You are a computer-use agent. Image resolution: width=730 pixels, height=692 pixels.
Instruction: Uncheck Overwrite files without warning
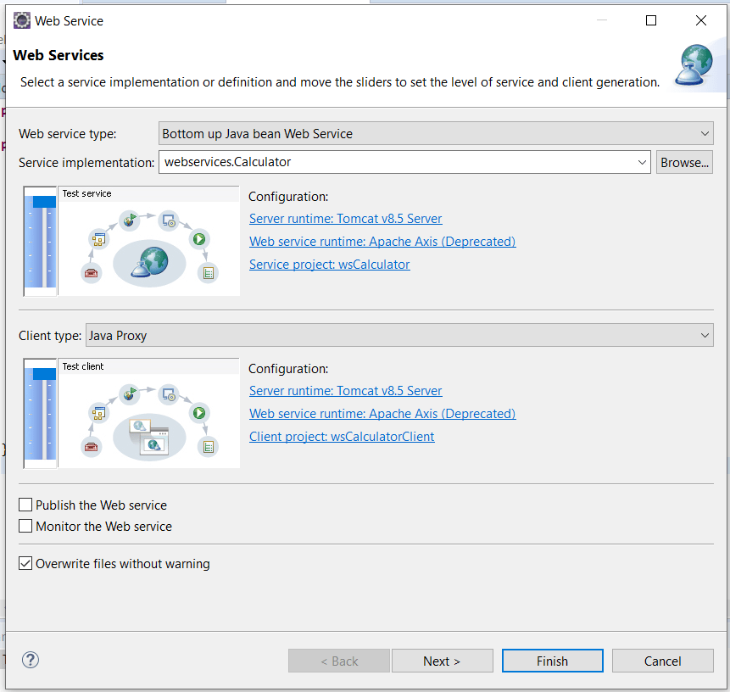25,563
